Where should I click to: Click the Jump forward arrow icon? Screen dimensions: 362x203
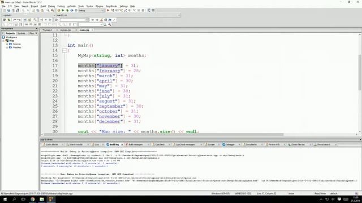[97, 20]
